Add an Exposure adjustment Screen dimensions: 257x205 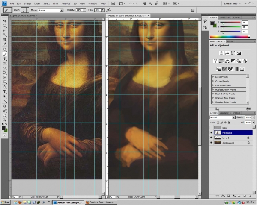pos(239,53)
